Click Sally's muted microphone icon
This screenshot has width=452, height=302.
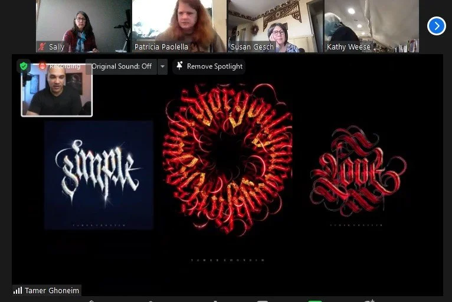[x=42, y=47]
